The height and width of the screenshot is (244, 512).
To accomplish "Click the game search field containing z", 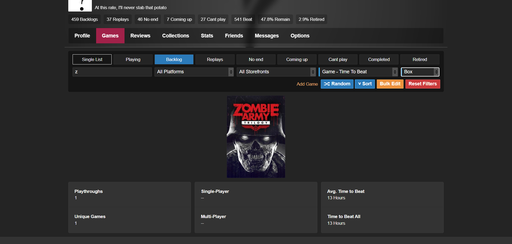I will (112, 72).
